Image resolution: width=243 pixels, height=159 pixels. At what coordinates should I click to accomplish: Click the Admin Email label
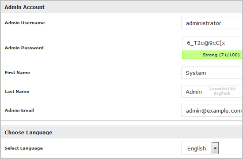pos(19,110)
